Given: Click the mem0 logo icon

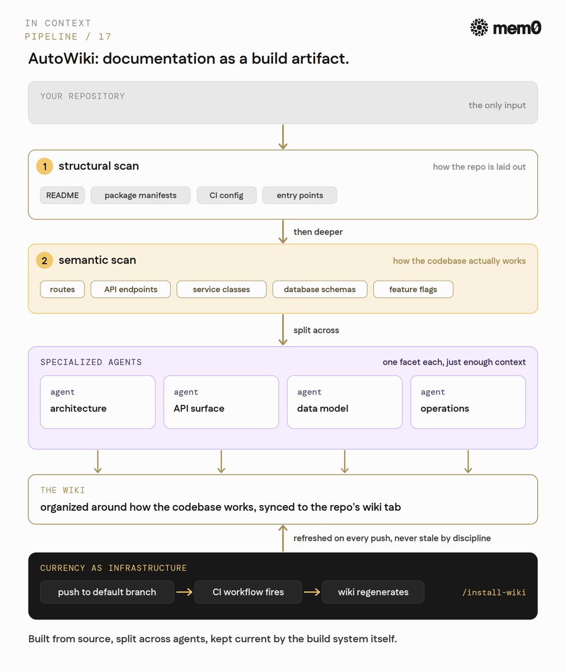Looking at the screenshot, I should (x=479, y=27).
